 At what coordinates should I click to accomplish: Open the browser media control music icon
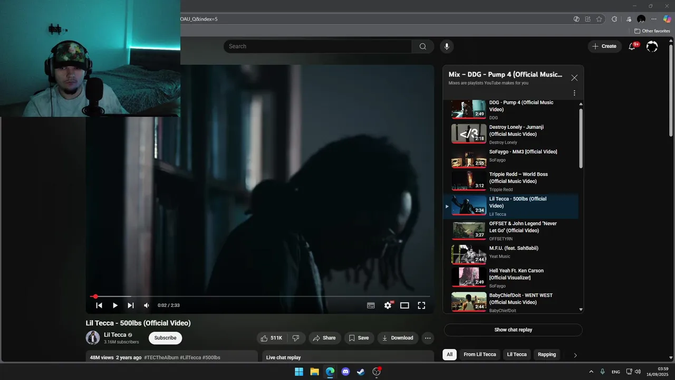[628, 19]
